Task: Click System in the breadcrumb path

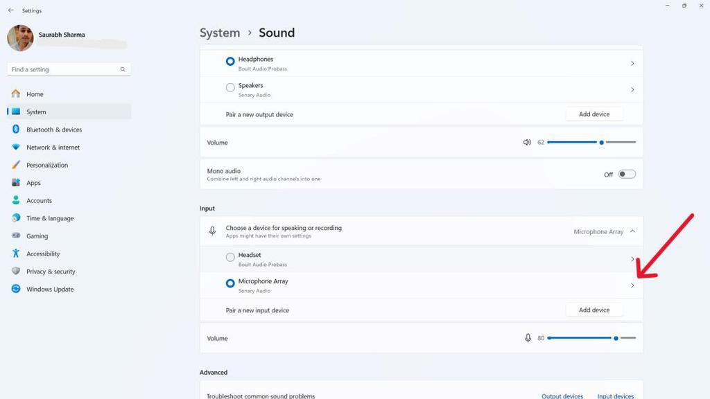Action: pos(219,33)
